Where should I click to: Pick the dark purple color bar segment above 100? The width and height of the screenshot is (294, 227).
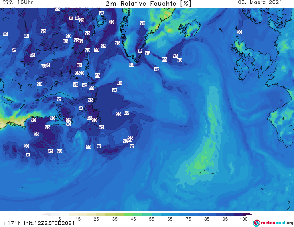(x=247, y=214)
